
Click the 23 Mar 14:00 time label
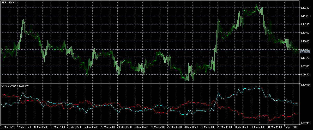pos(124,127)
